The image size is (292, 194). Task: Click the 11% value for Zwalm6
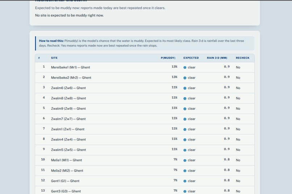pos(174,87)
